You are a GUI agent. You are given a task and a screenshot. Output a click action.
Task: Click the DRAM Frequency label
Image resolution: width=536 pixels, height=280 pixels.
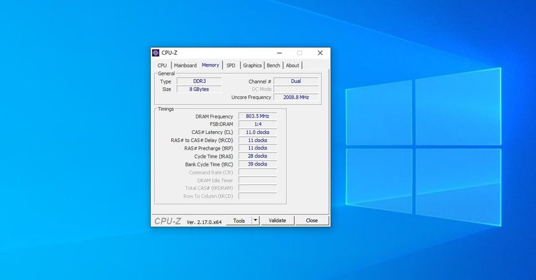[214, 116]
